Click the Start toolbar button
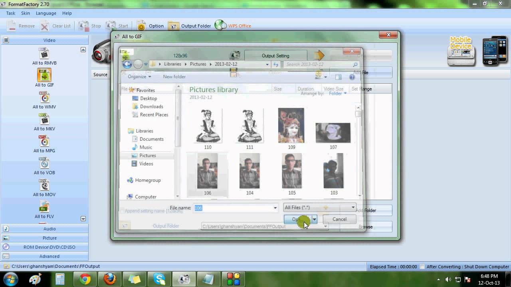This screenshot has width=511, height=287. (117, 26)
